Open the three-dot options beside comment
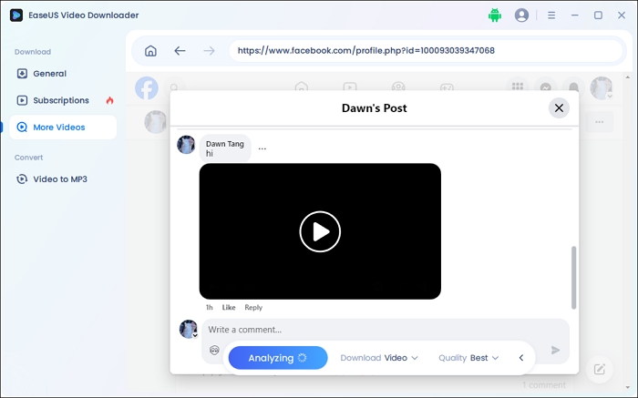Screen dimensions: 638x398 [262, 148]
